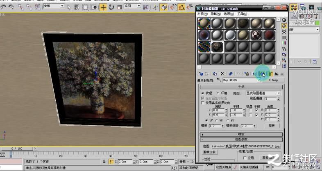Click Assign Material to Selection icon
The width and height of the screenshot is (322, 171).
click(x=215, y=74)
